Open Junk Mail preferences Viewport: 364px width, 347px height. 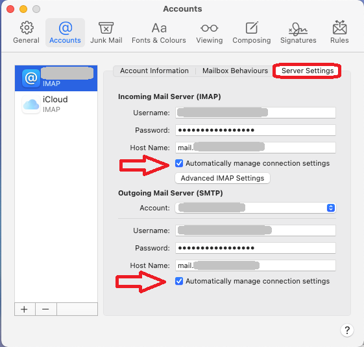[106, 32]
